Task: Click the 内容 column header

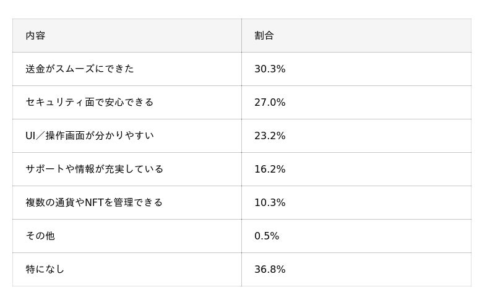Action: pos(35,36)
